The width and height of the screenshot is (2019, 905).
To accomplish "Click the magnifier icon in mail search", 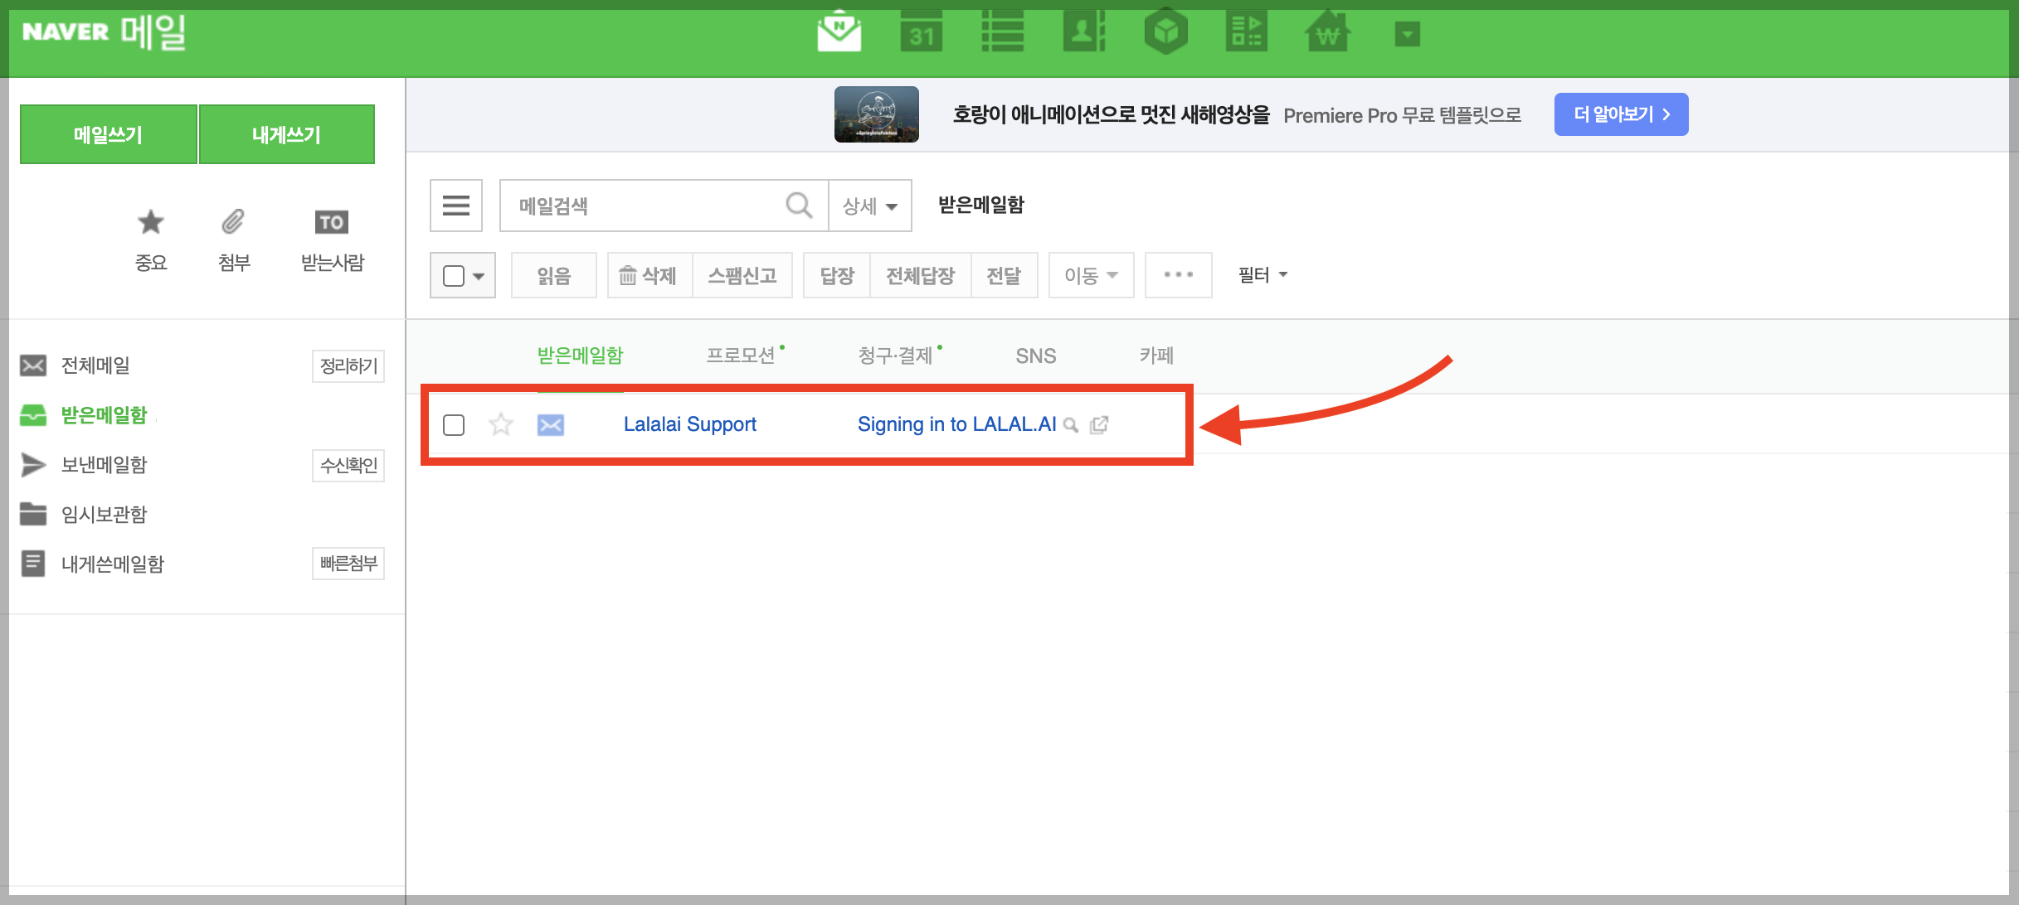I will 799,205.
